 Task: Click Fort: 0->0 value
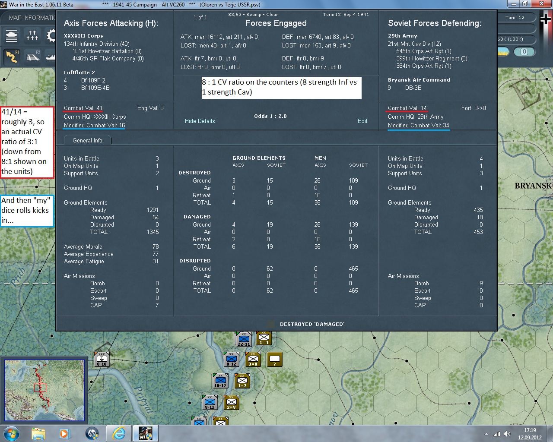tap(474, 108)
